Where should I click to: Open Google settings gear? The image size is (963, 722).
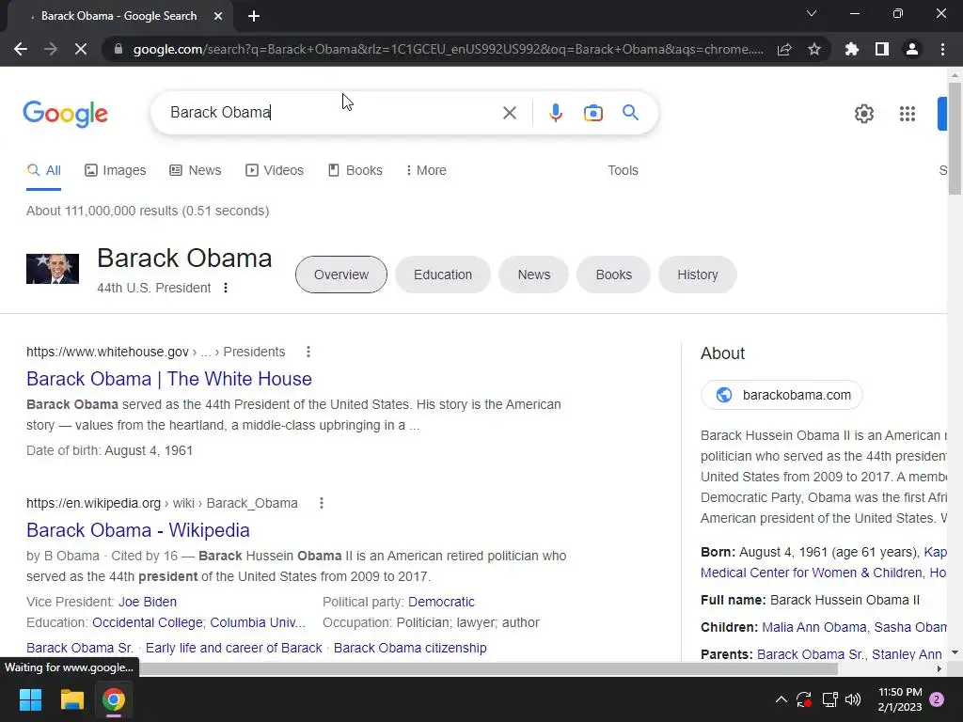[864, 114]
